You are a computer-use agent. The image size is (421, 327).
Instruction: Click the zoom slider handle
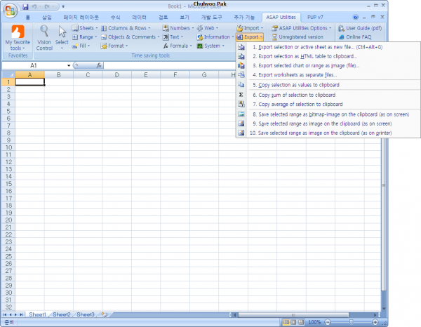coord(351,322)
